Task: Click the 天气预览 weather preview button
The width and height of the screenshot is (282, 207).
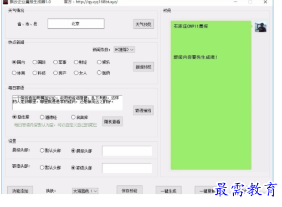Action: click(143, 24)
